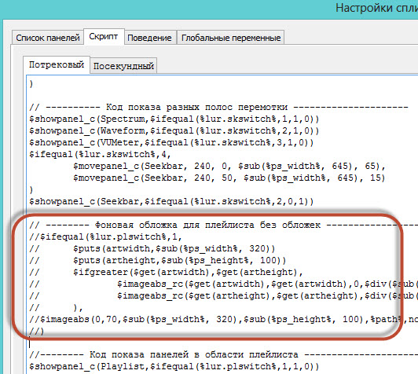This screenshot has width=418, height=374.
Task: Select the Потрековый script tab
Action: click(x=57, y=64)
